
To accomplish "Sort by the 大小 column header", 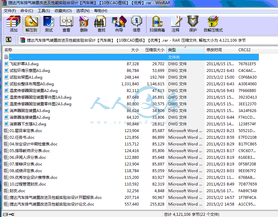I will coord(128,50).
